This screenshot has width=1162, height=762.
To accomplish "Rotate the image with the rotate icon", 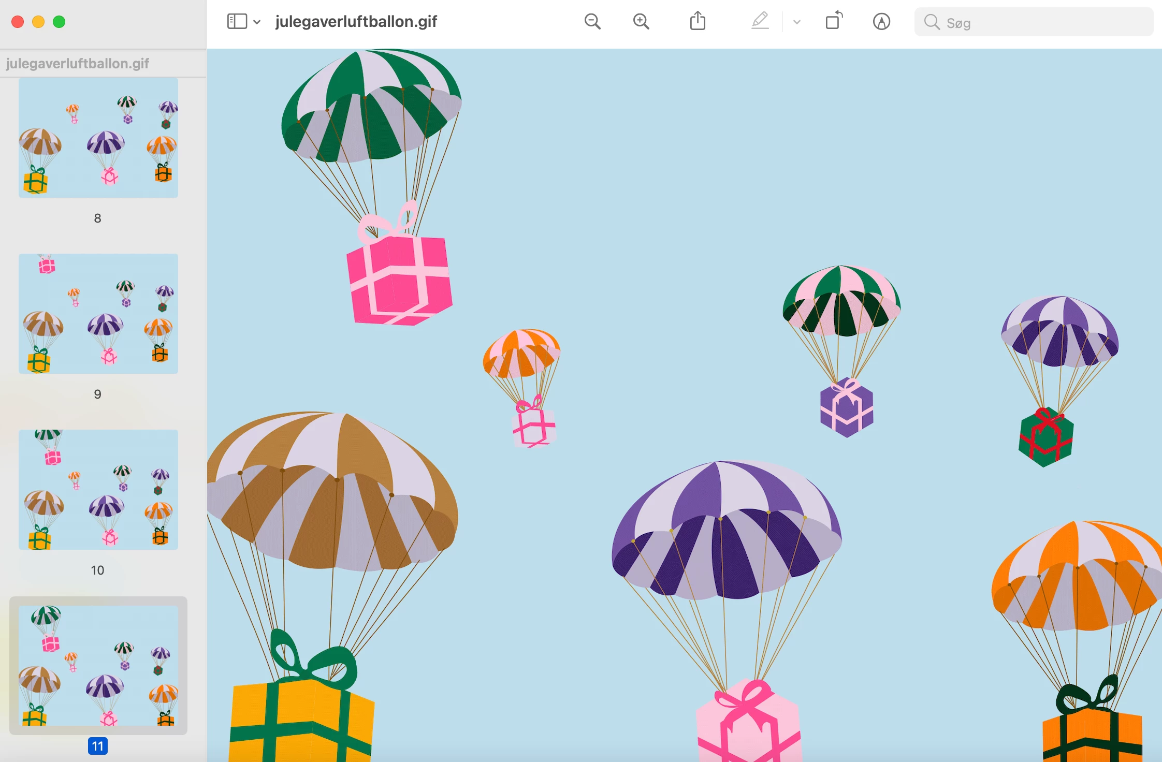I will [833, 22].
